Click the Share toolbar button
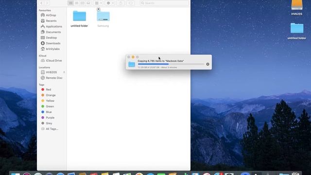 [x=121, y=3]
